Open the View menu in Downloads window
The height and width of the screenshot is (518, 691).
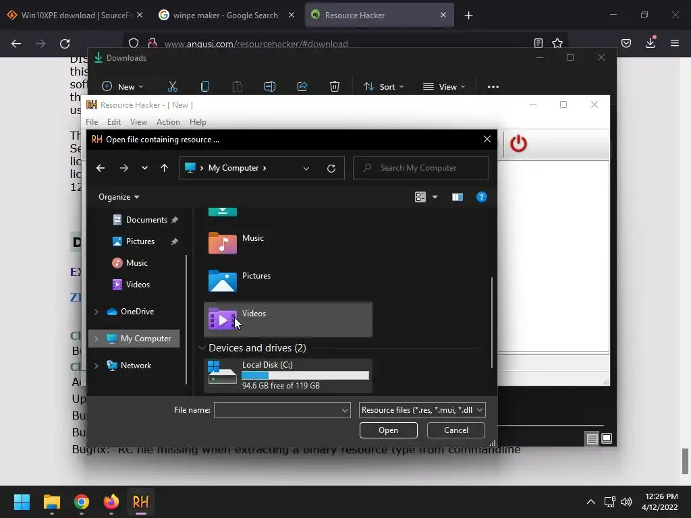coord(444,87)
